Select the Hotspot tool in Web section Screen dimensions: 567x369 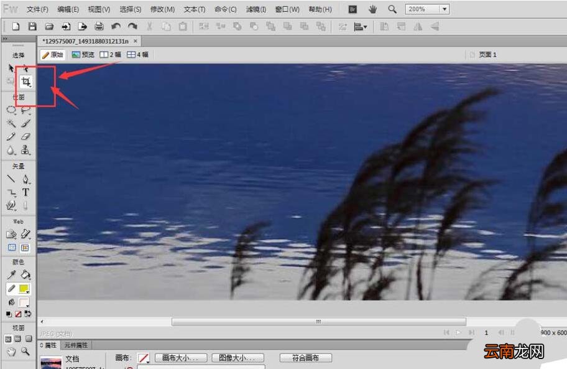(11, 234)
